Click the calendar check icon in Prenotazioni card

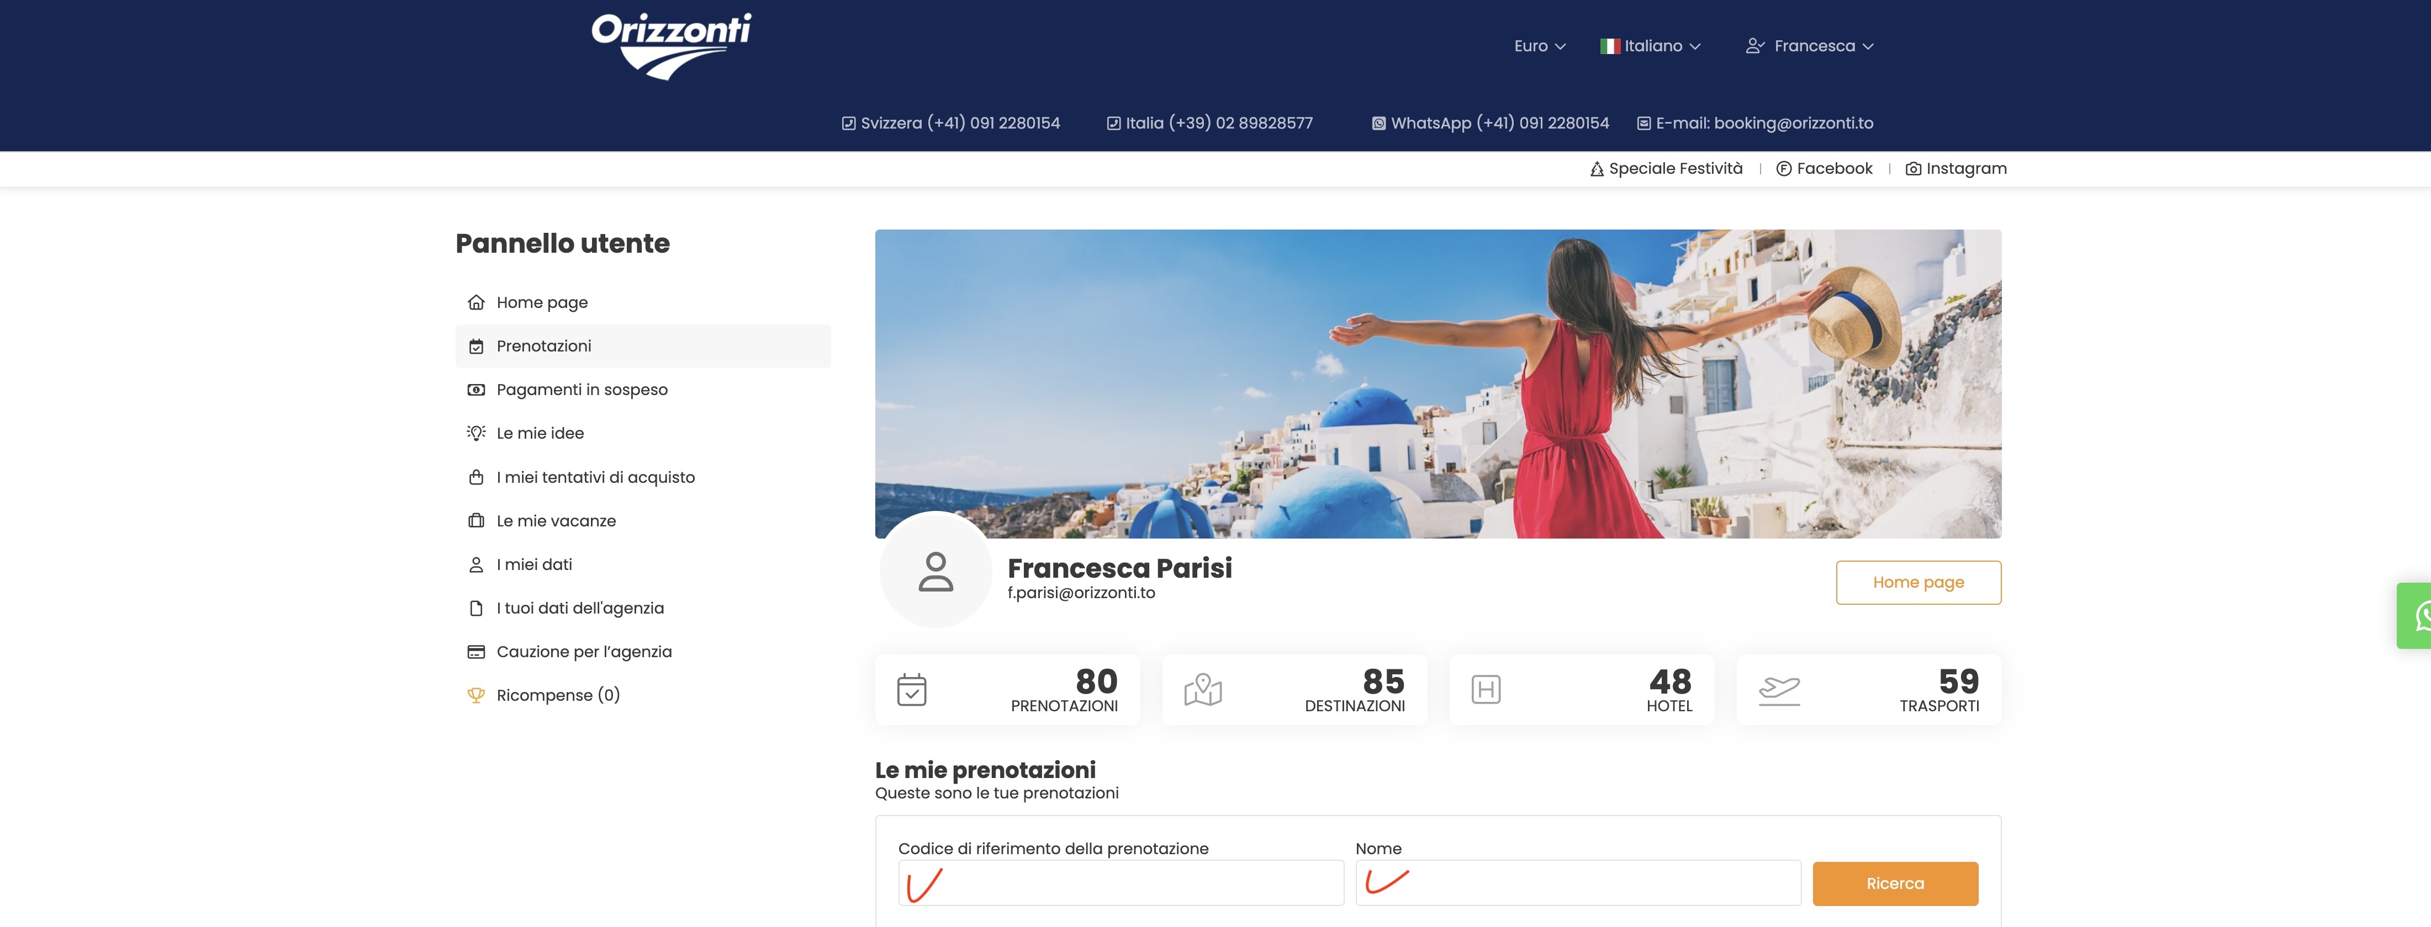click(912, 690)
